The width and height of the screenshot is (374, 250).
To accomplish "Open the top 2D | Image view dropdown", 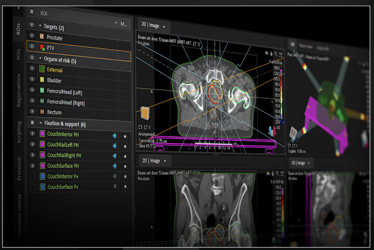I will coord(164,26).
